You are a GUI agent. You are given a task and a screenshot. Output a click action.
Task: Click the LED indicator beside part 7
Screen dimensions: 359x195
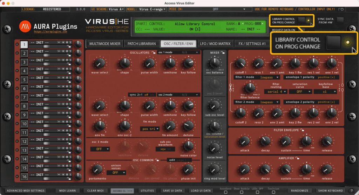(x=17, y=97)
